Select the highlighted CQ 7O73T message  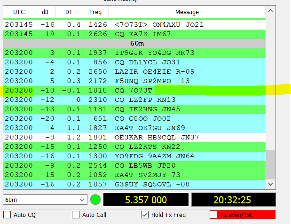coord(134,90)
